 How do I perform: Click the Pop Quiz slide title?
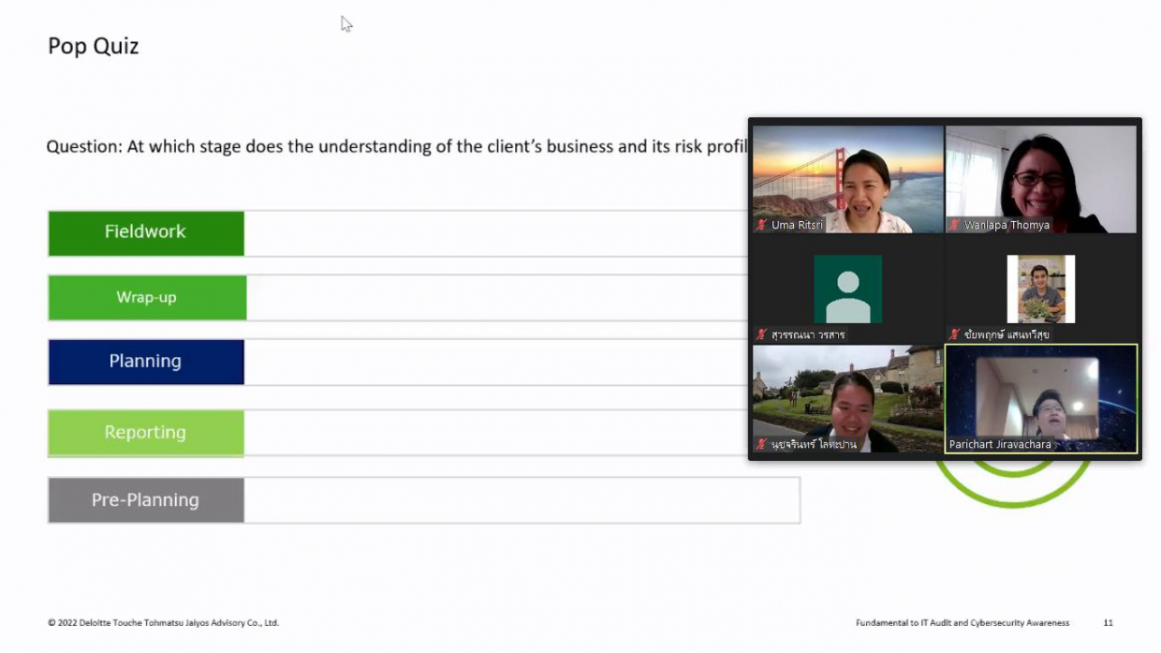94,46
